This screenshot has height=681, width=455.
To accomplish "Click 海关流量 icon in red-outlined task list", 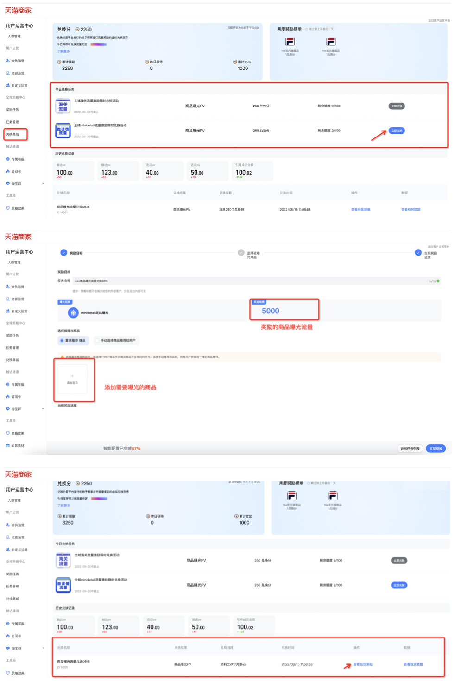I will [63, 106].
